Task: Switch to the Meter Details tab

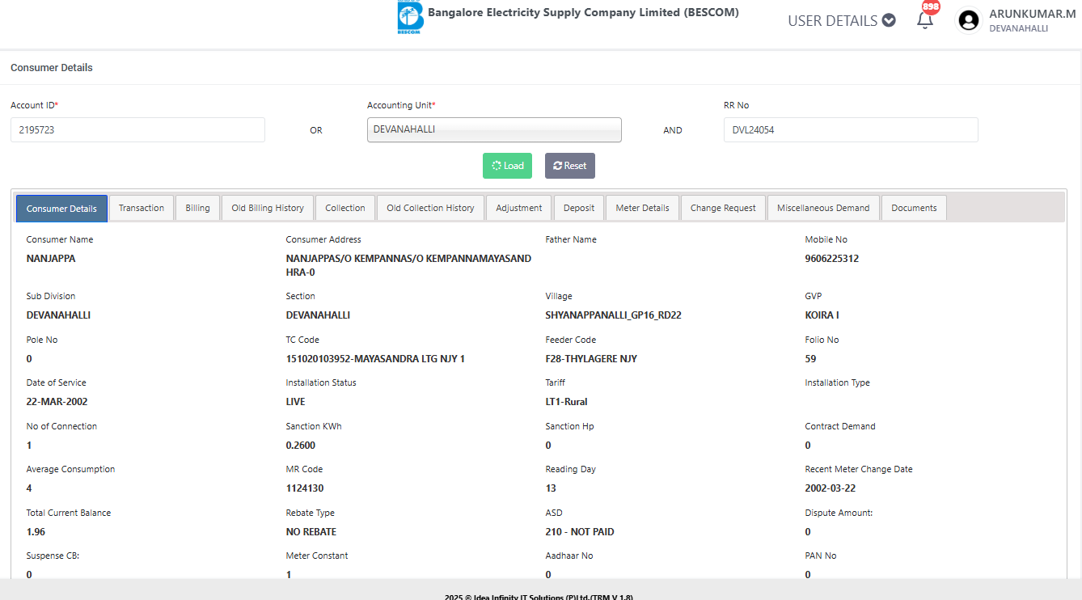Action: [x=642, y=208]
